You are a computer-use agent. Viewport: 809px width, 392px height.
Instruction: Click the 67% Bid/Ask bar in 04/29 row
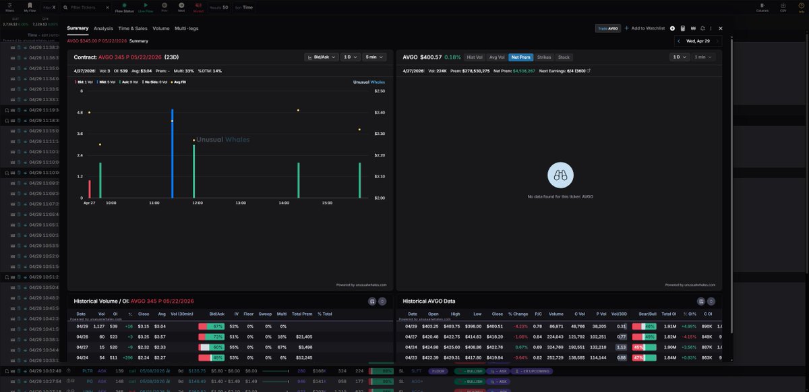click(211, 326)
